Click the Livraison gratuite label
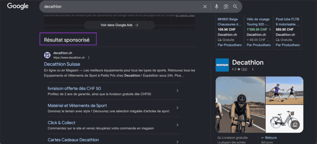The height and width of the screenshot is (144, 317). coord(233,138)
